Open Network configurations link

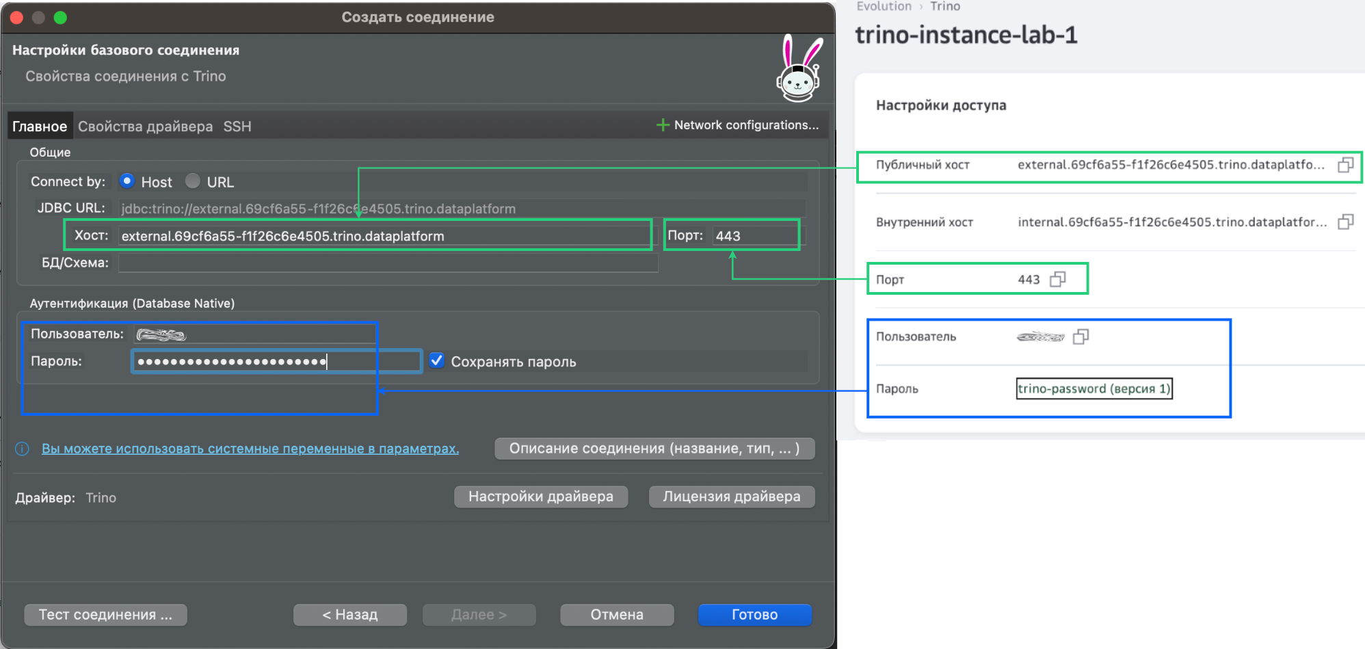click(746, 125)
